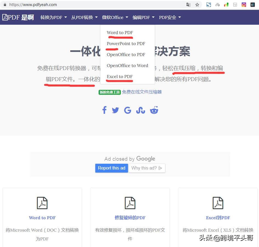
Task: Open the Word to PDF card link
Action: click(x=42, y=218)
